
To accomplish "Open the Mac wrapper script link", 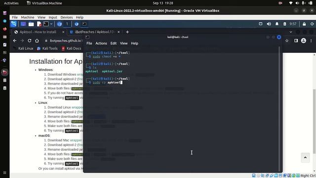I will [76, 140].
